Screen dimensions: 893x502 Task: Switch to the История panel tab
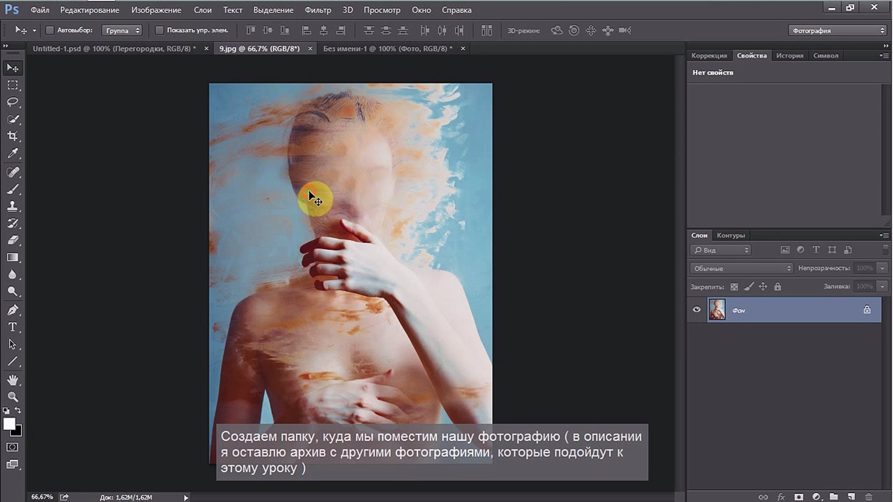pyautogui.click(x=789, y=55)
